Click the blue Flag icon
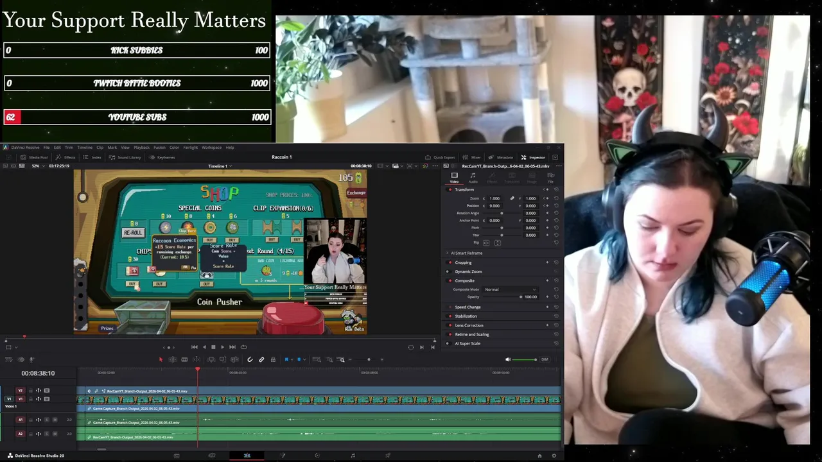This screenshot has width=822, height=462. [x=286, y=359]
